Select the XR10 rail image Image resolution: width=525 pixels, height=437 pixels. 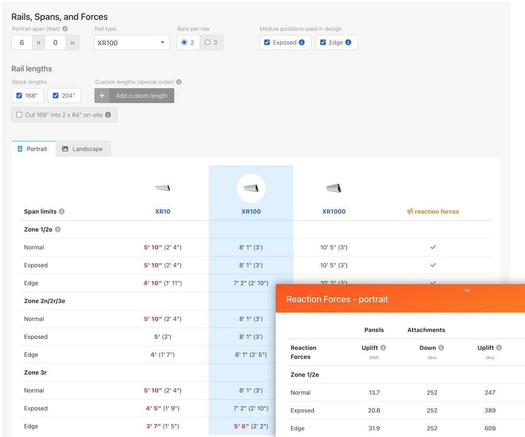(x=162, y=188)
